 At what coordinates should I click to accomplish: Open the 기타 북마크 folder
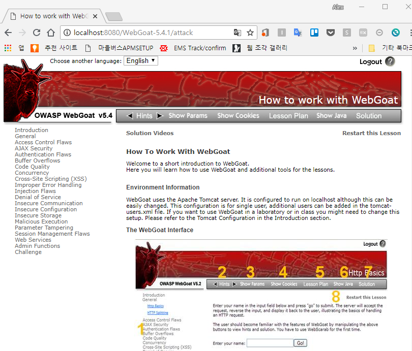point(390,48)
